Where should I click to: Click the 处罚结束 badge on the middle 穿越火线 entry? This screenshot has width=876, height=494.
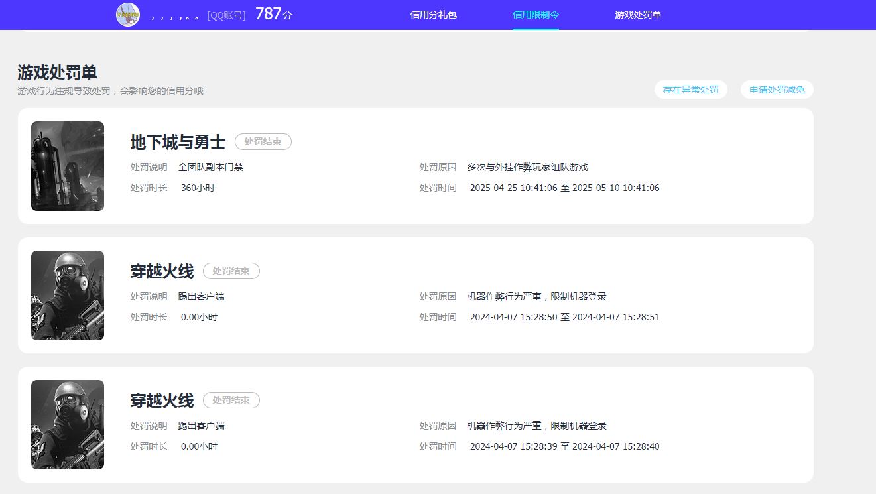tap(231, 271)
